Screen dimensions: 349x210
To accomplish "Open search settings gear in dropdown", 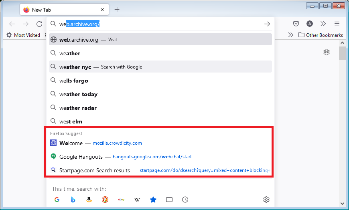I will [266, 200].
